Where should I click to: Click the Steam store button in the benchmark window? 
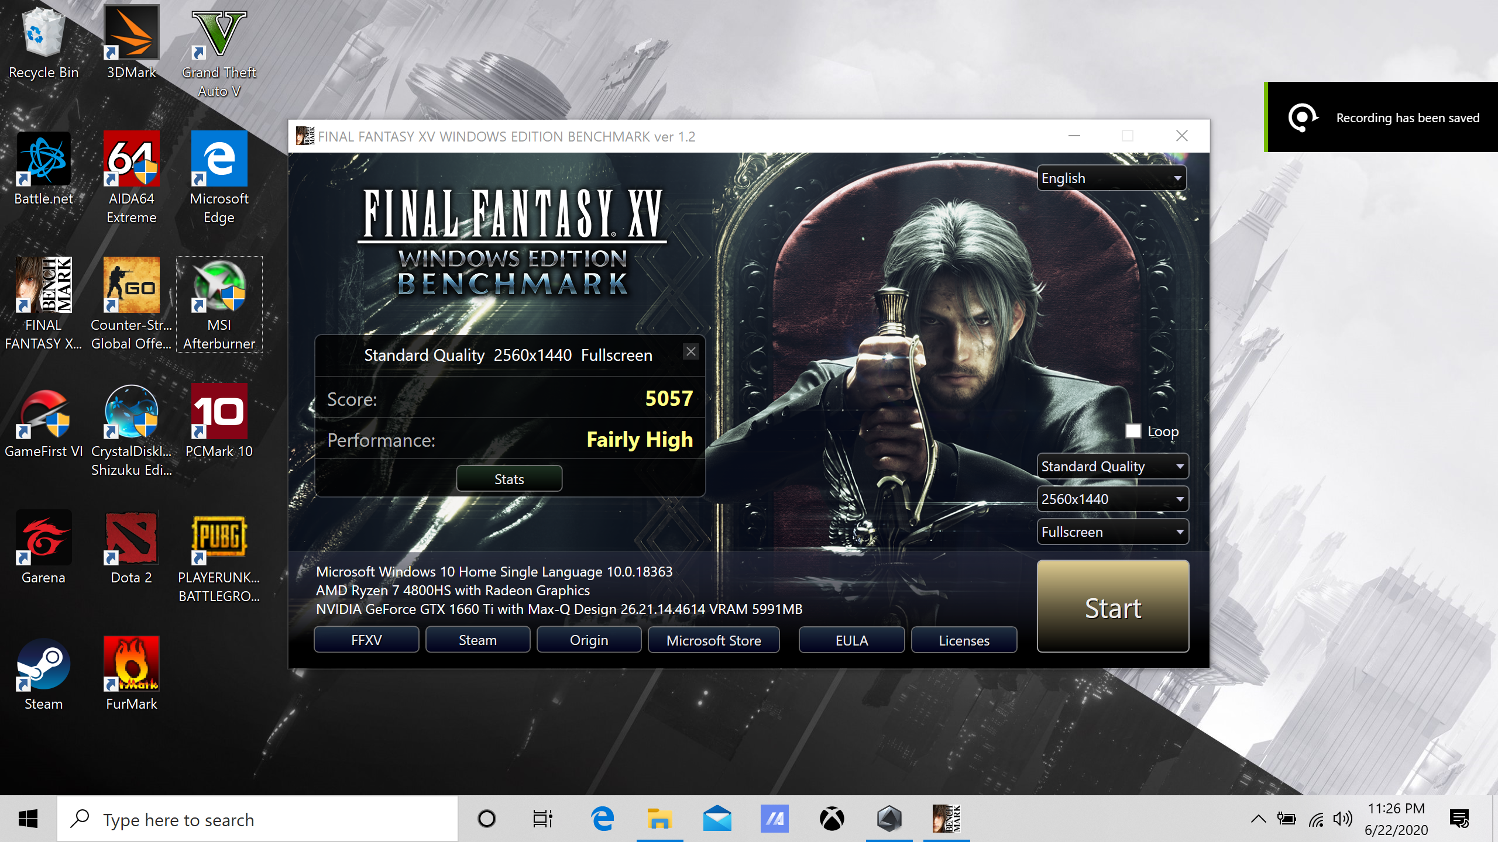coord(477,640)
